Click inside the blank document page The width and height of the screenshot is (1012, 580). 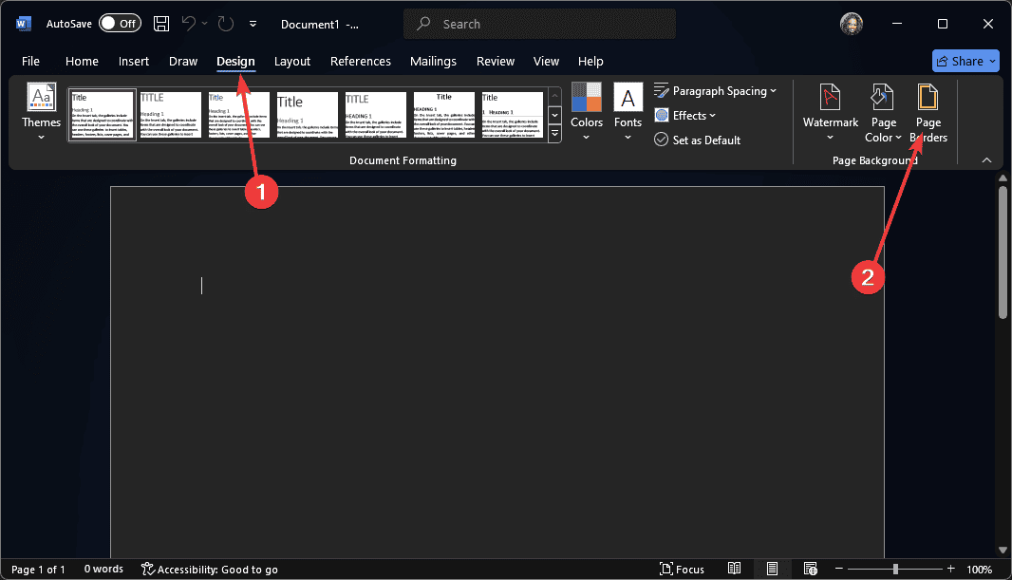[x=497, y=372]
